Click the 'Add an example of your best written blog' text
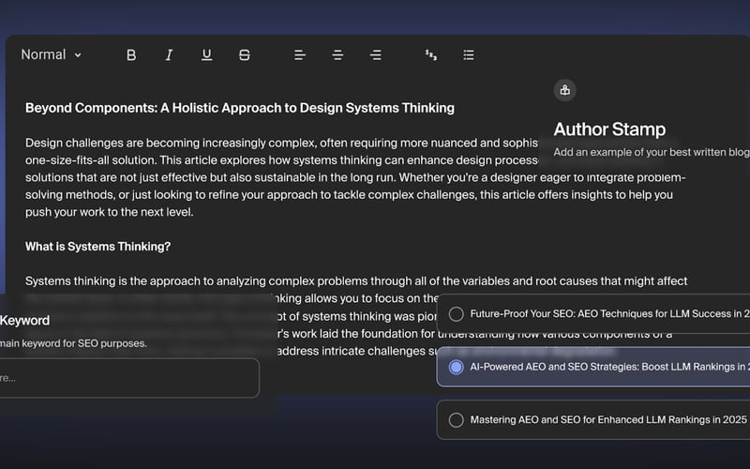This screenshot has height=469, width=750. point(652,152)
